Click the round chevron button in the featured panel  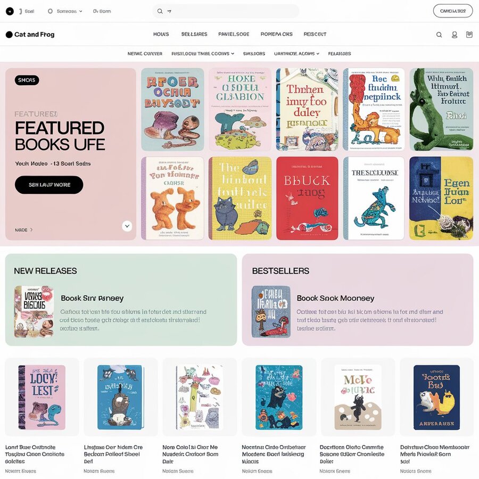[127, 226]
